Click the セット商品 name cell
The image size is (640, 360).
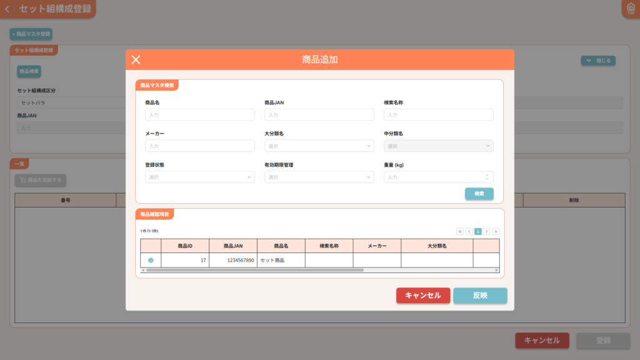(x=281, y=260)
